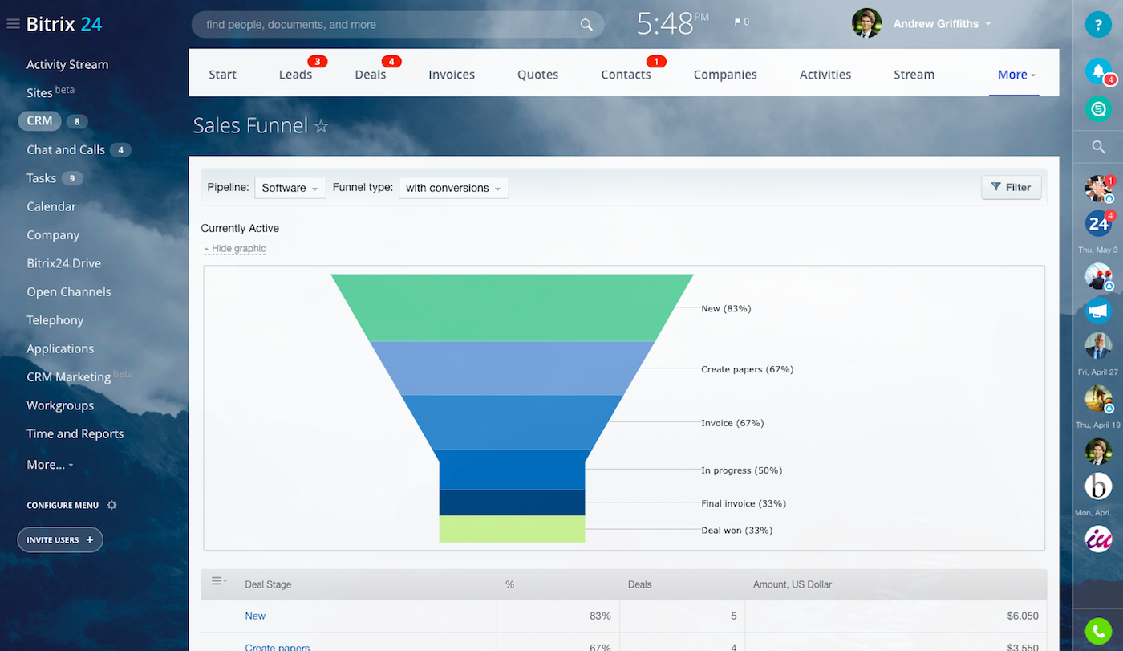Open the live chat messenger icon
Viewport: 1123px width, 651px height.
click(x=1098, y=108)
